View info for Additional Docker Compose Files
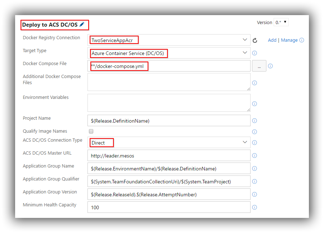This screenshot has height=233, width=324. (255, 83)
